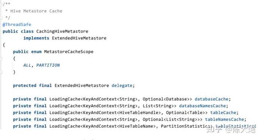Collapse the Javadoc comment fold marker beside /**
Image resolution: width=262 pixels, height=140 pixels.
click(x=1, y=4)
